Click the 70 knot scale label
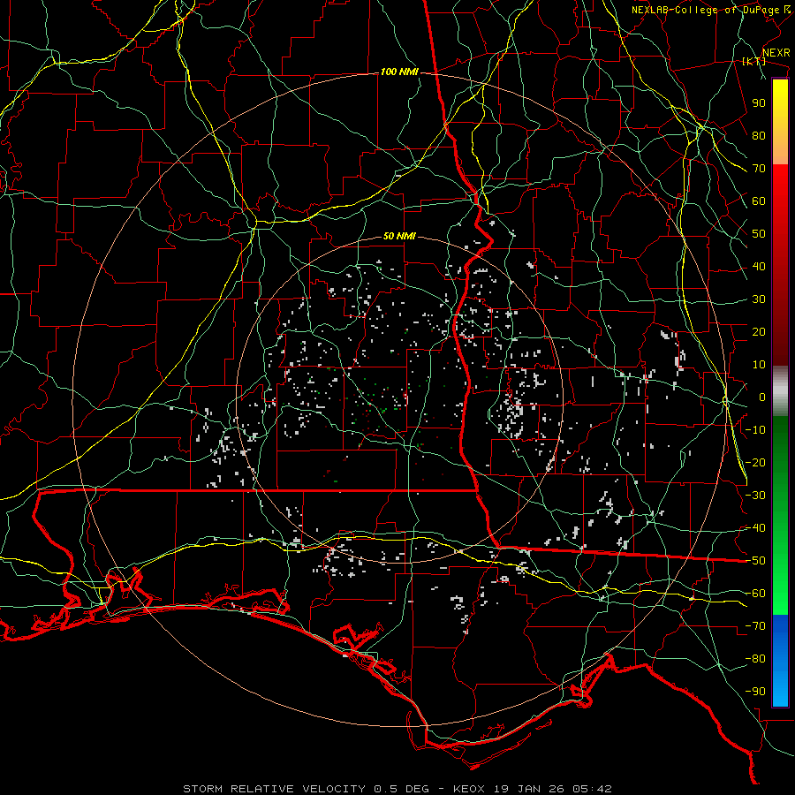Screen dimensions: 795x795 click(759, 169)
